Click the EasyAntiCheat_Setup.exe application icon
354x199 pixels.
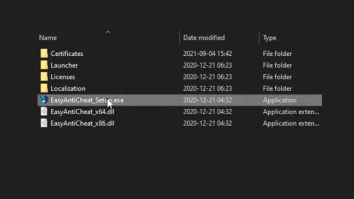tap(44, 100)
